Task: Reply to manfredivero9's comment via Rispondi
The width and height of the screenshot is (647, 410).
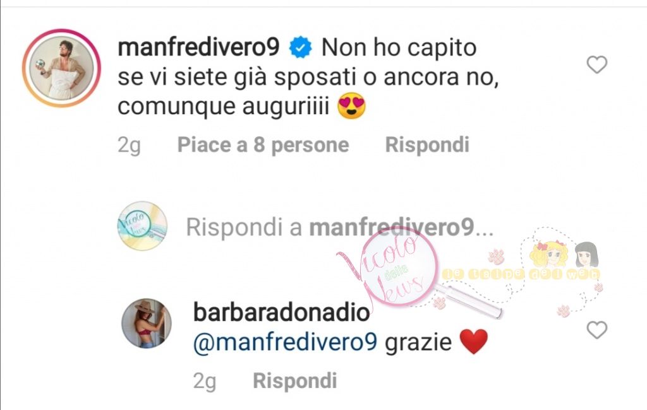Action: click(427, 144)
